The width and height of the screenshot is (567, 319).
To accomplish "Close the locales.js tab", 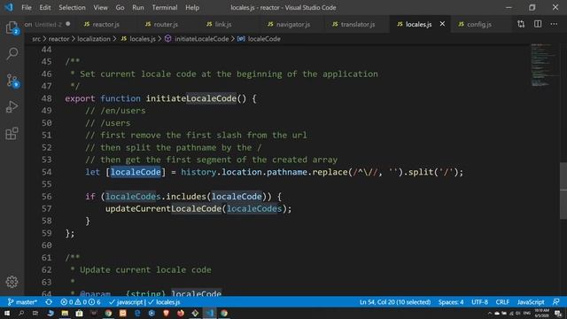I will click(442, 24).
